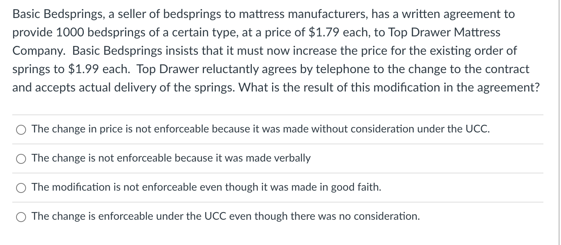Select the radio button for 'enforceable under the UCC'

(21, 217)
